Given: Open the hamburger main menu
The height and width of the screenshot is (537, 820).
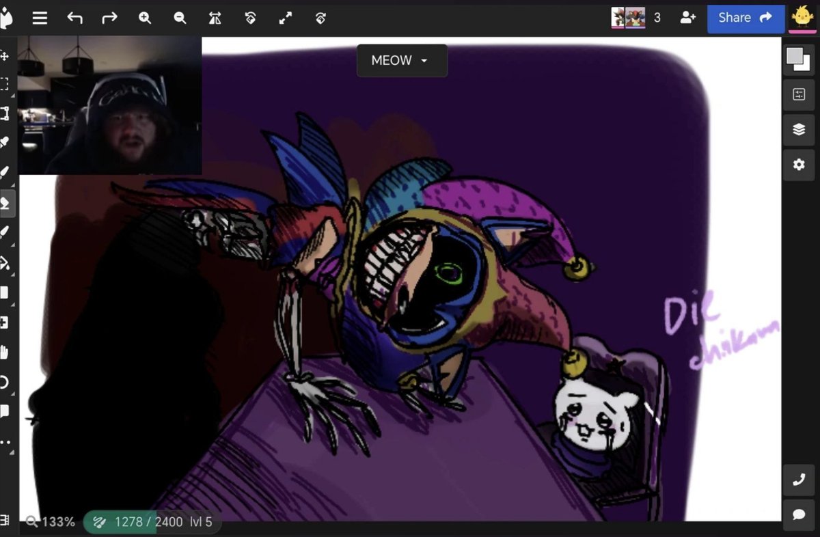Looking at the screenshot, I should click(x=40, y=18).
